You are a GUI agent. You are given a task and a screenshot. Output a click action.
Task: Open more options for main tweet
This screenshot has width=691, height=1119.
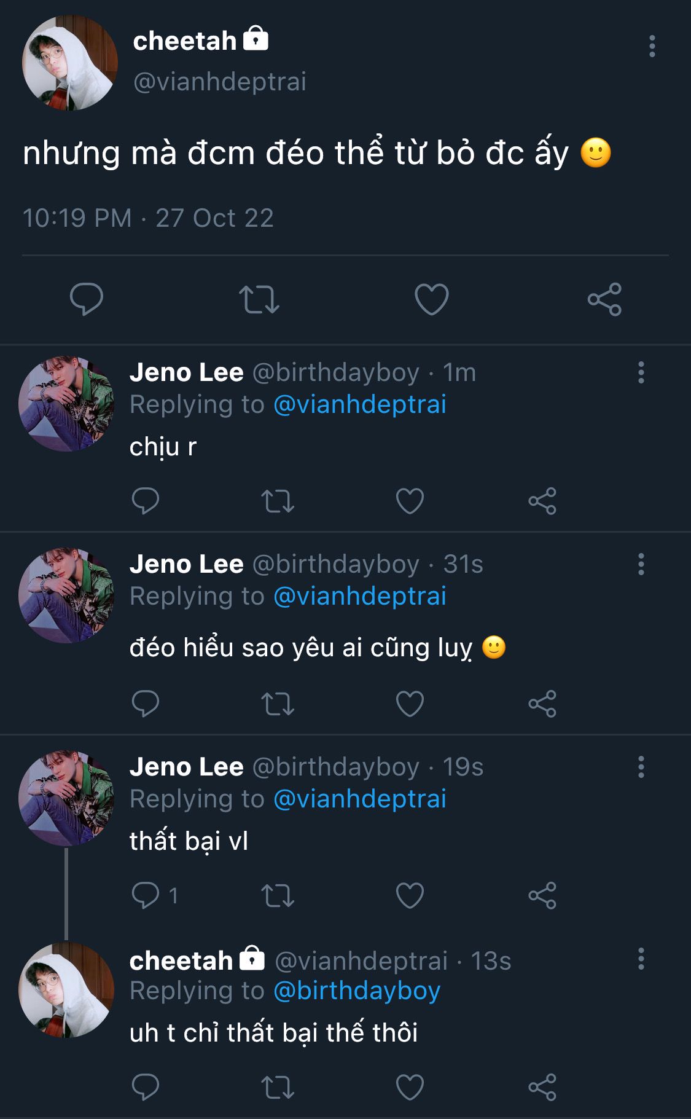(x=652, y=46)
